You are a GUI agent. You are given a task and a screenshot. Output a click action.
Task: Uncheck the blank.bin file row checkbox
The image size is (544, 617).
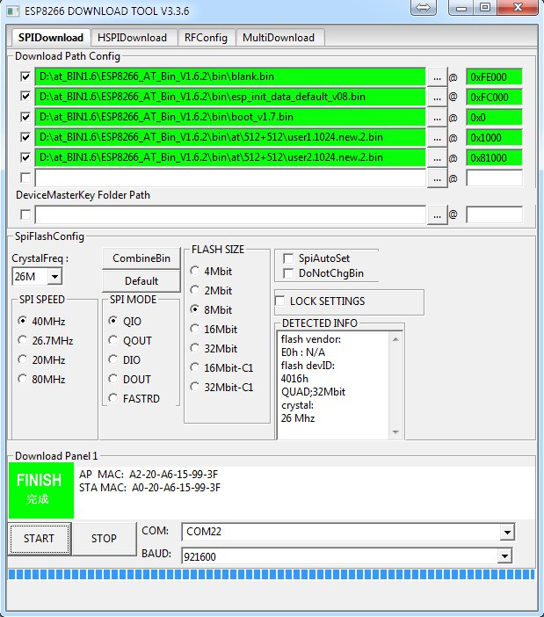tap(25, 76)
